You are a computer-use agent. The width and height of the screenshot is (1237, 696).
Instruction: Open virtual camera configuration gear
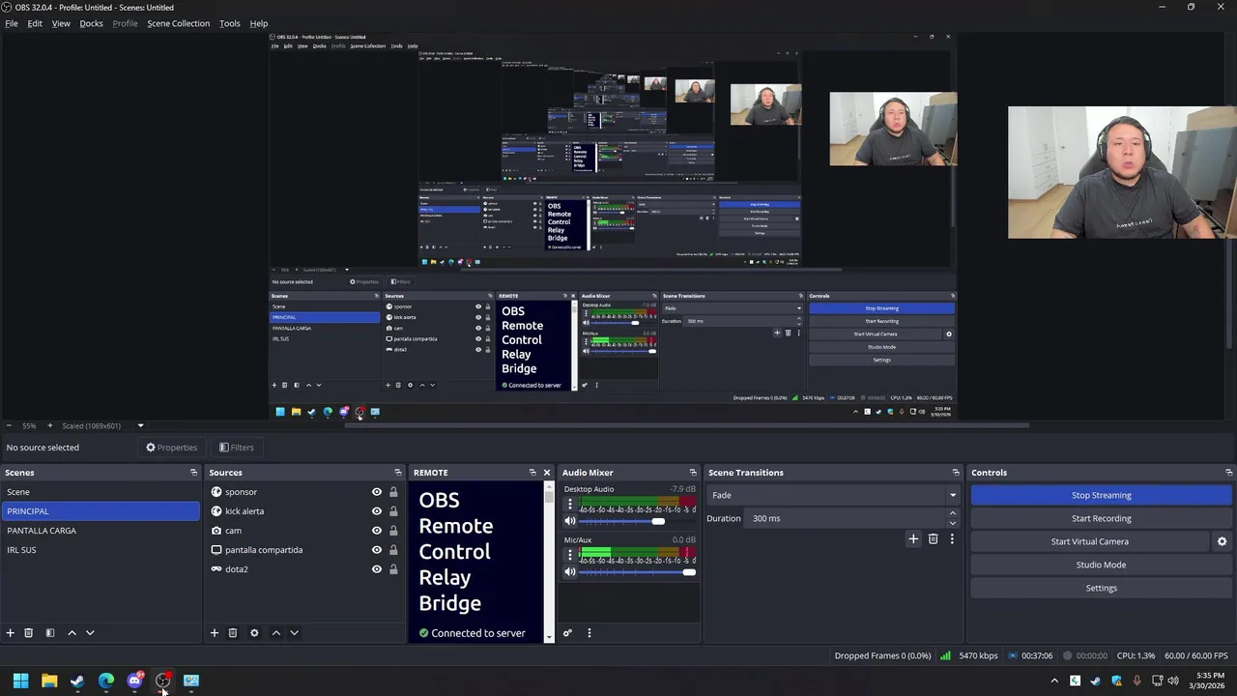click(1222, 541)
